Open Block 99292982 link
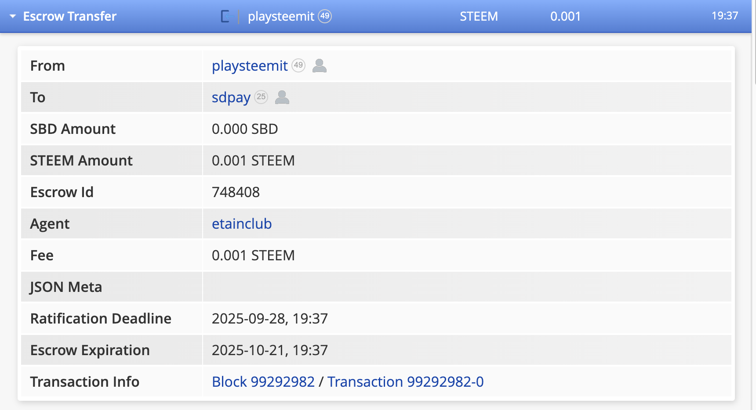The image size is (756, 410). click(x=263, y=382)
